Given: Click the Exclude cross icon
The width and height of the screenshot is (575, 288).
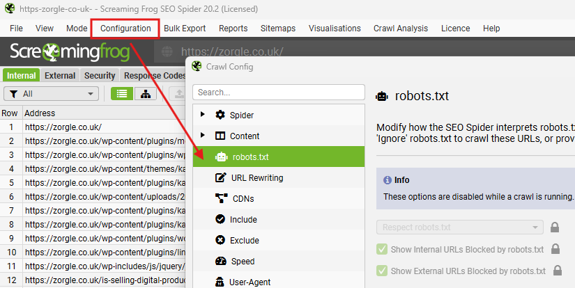Looking at the screenshot, I should point(220,240).
